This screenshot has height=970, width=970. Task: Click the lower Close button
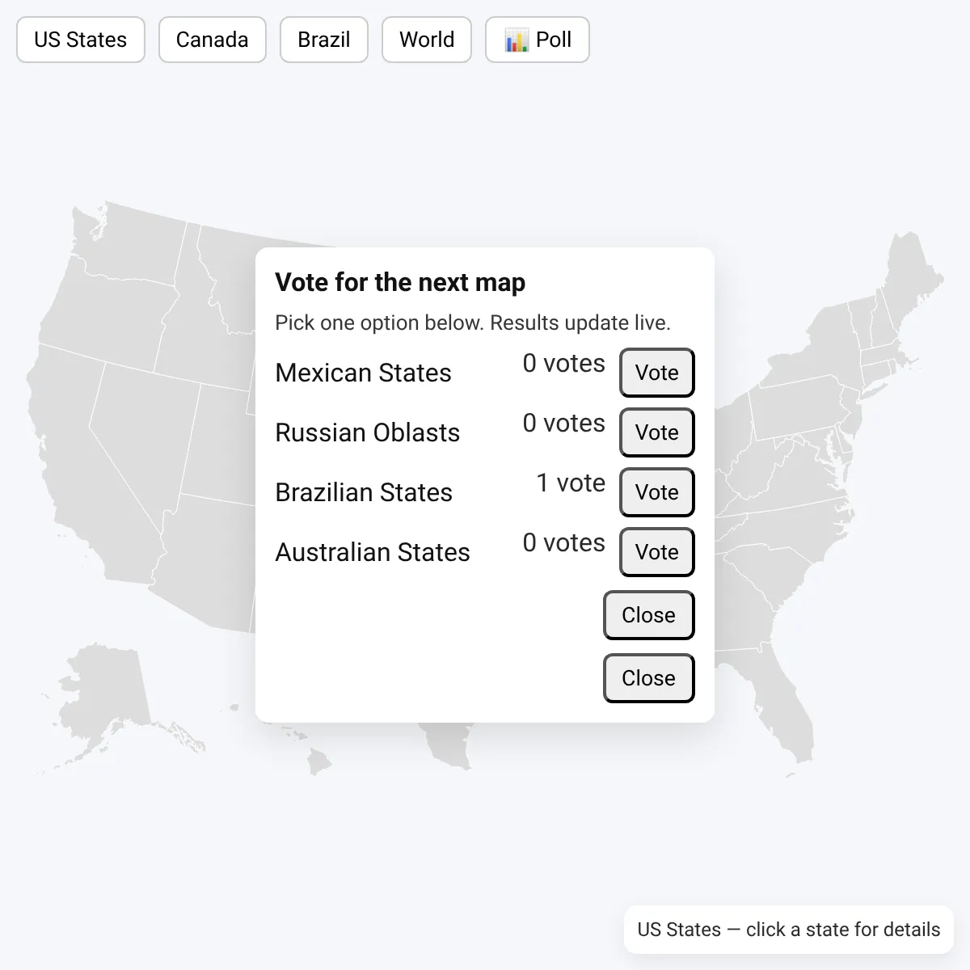point(649,678)
